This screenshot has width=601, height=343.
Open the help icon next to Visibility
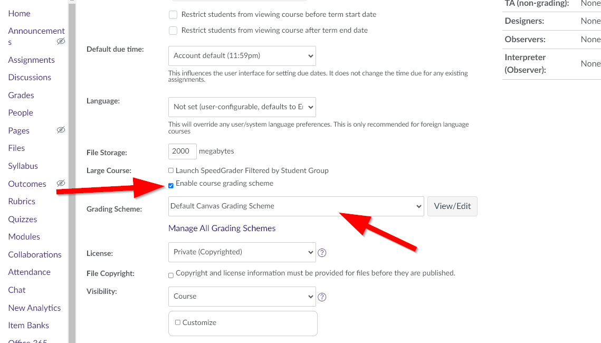coord(322,297)
